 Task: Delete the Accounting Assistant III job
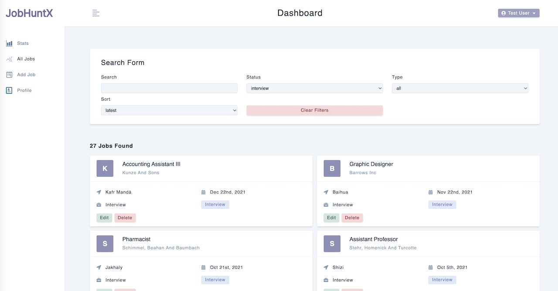point(125,217)
